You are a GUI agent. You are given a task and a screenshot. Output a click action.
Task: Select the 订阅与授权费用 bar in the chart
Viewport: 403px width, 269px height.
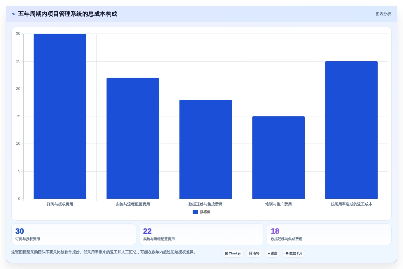pos(60,116)
